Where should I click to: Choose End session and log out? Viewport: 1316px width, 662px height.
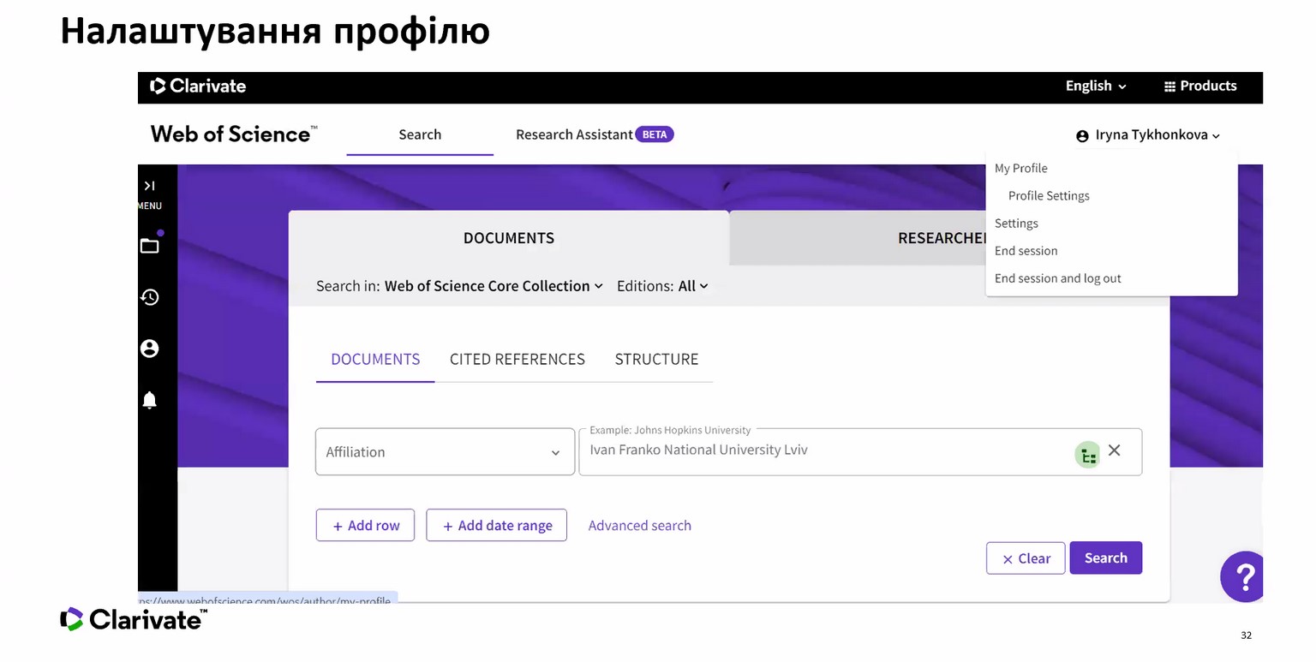tap(1057, 278)
